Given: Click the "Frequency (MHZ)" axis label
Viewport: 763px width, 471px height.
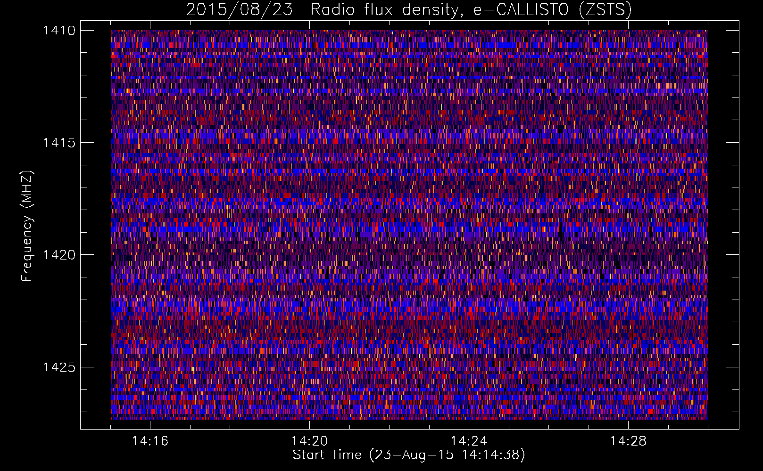Looking at the screenshot, I should (27, 226).
